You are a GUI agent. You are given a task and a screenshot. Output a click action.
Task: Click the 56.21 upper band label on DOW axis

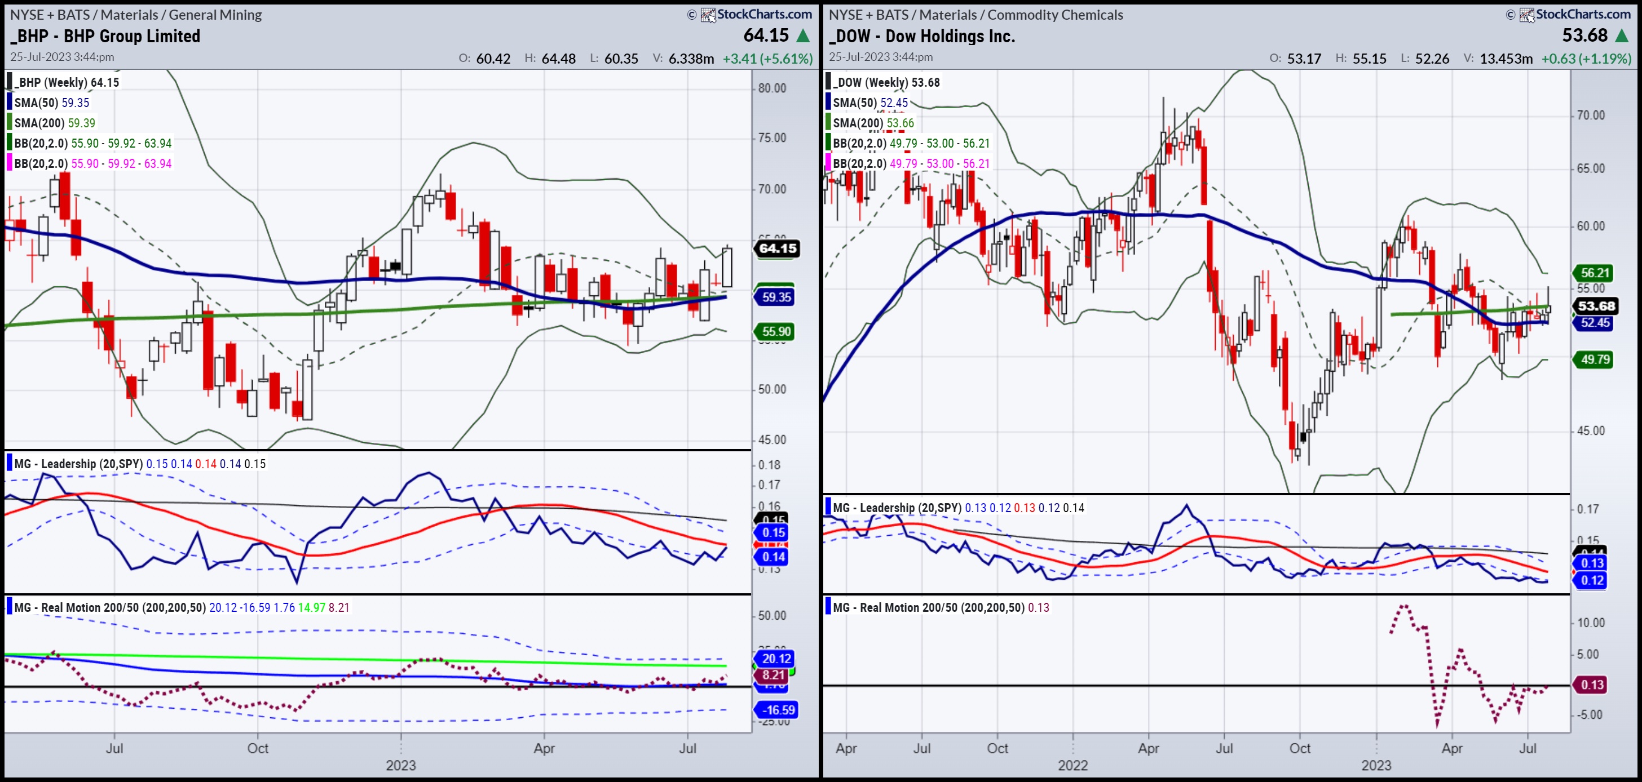pyautogui.click(x=1594, y=273)
